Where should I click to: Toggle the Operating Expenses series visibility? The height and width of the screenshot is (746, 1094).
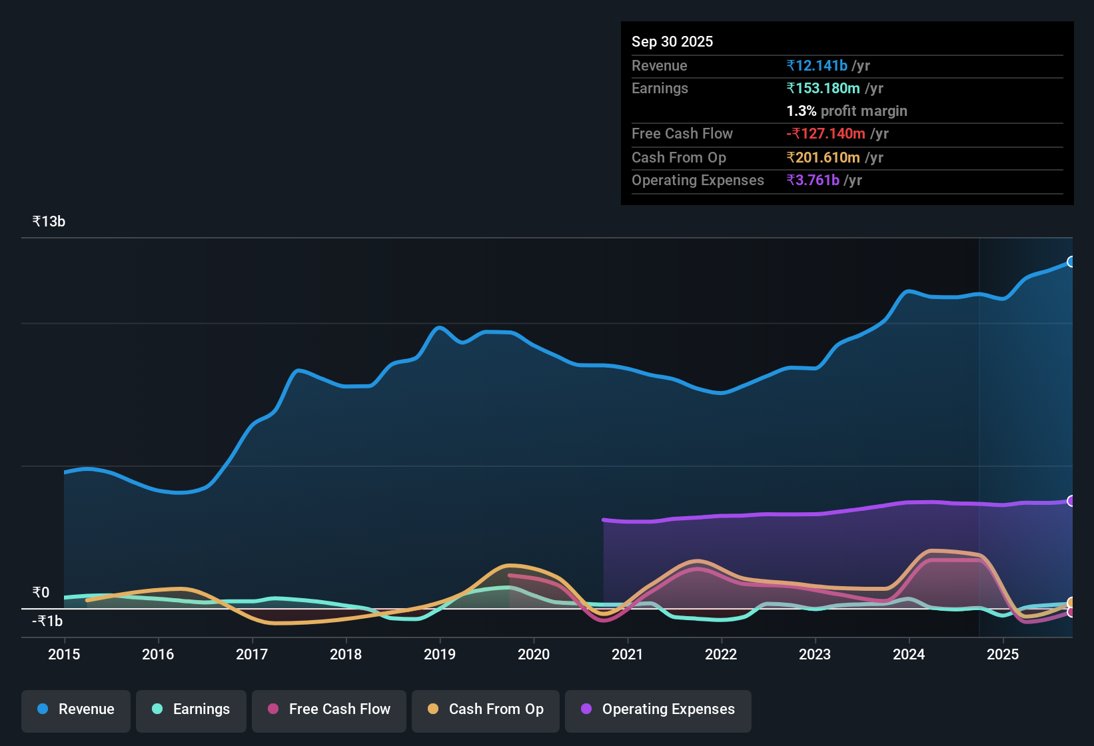click(x=658, y=709)
